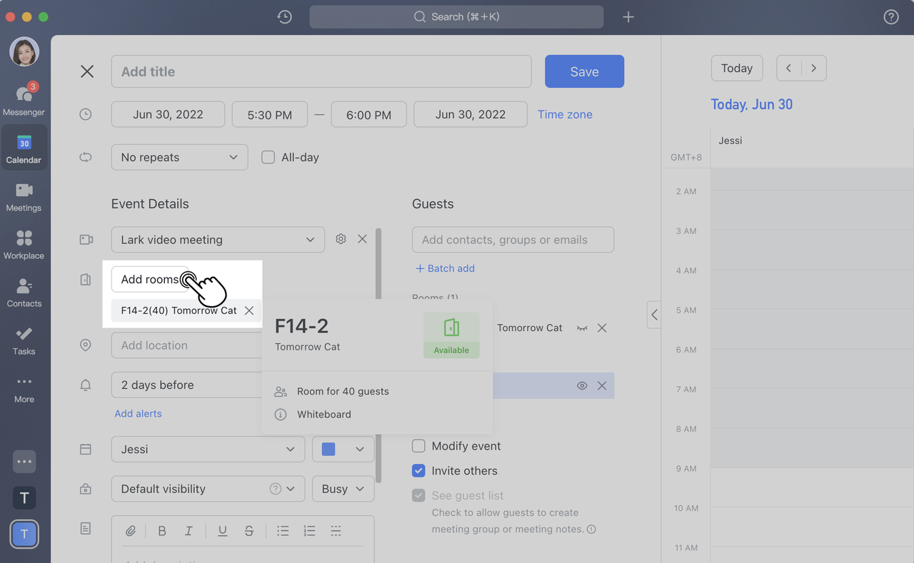Open the More menu in sidebar

click(x=24, y=387)
